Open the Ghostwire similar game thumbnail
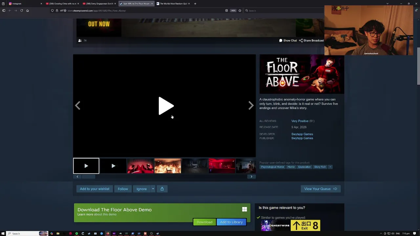The height and width of the screenshot is (236, 420). coord(275,226)
